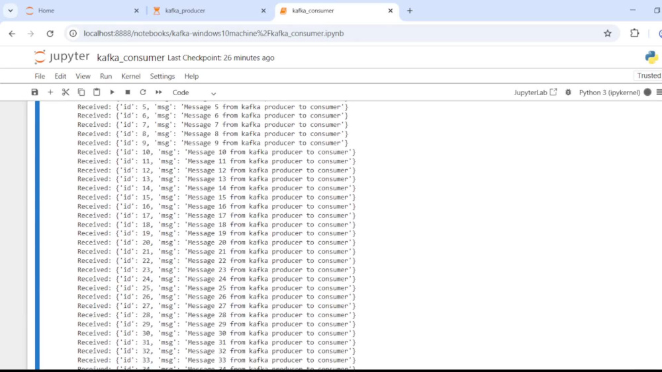The width and height of the screenshot is (662, 372).
Task: Minimize the browser window
Action: (632, 10)
